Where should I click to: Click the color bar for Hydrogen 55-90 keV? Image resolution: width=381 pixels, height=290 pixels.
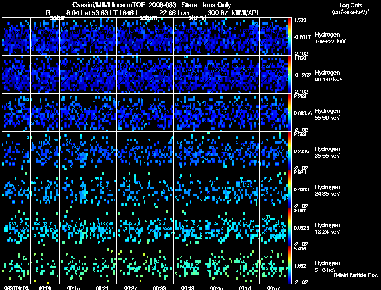(290, 113)
